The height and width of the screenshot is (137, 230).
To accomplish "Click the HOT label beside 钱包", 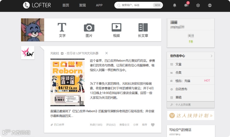I will point(207,80).
